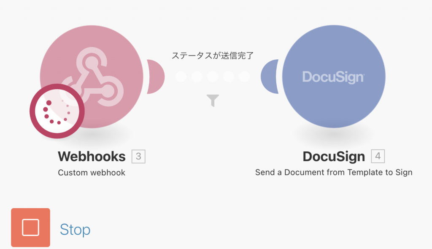Click the DocuSign module title

334,156
